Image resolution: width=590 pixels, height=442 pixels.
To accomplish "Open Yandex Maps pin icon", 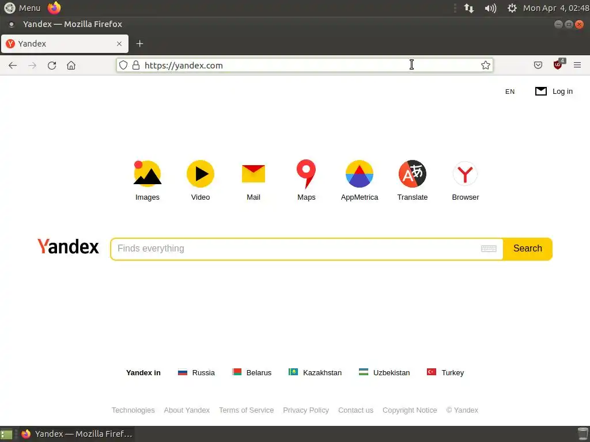I will [x=307, y=174].
